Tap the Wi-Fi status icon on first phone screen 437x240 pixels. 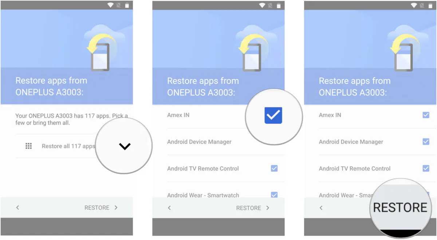tap(110, 5)
